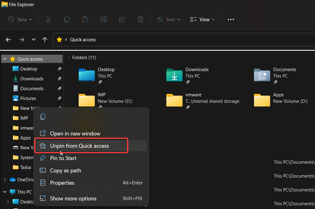Open Properties from the context menu
This screenshot has height=209, width=315.
(62, 183)
